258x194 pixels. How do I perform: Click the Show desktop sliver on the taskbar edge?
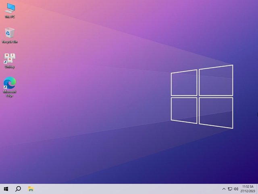[257, 189]
